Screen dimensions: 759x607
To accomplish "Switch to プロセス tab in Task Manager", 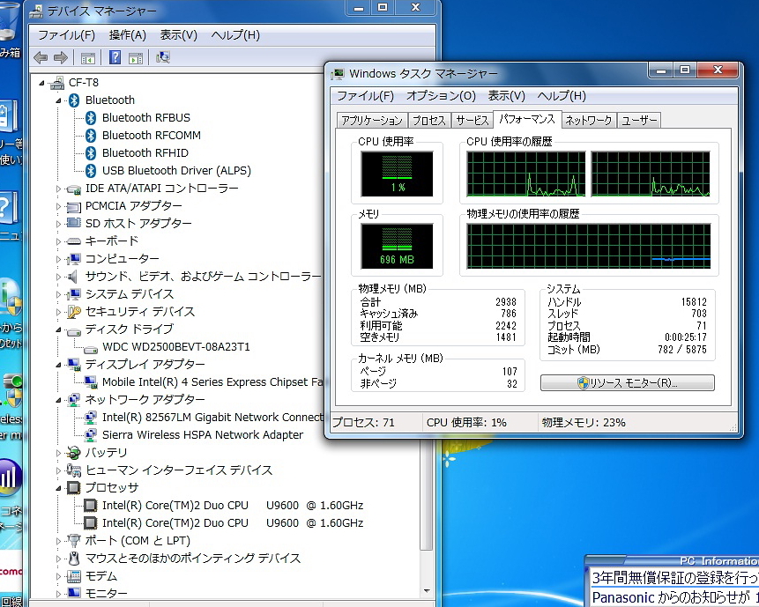I will 429,120.
